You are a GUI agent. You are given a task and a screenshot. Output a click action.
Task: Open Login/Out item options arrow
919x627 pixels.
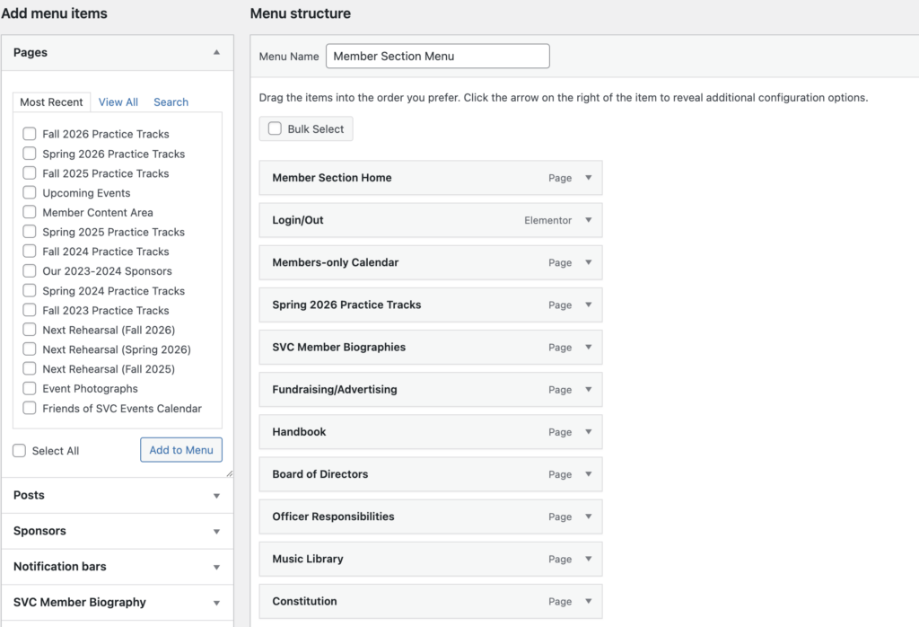[x=589, y=220]
